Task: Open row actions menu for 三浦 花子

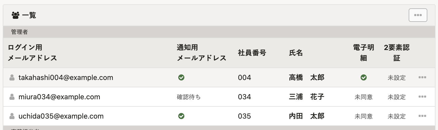Action: coord(422,97)
